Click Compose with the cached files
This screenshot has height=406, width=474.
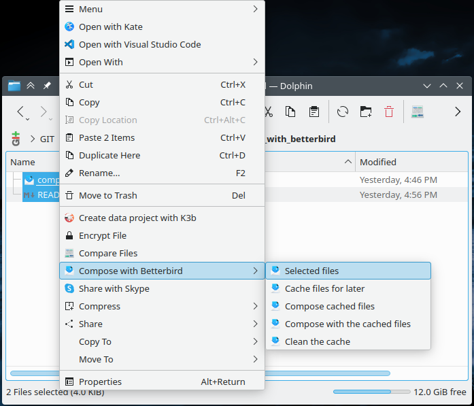tap(348, 324)
